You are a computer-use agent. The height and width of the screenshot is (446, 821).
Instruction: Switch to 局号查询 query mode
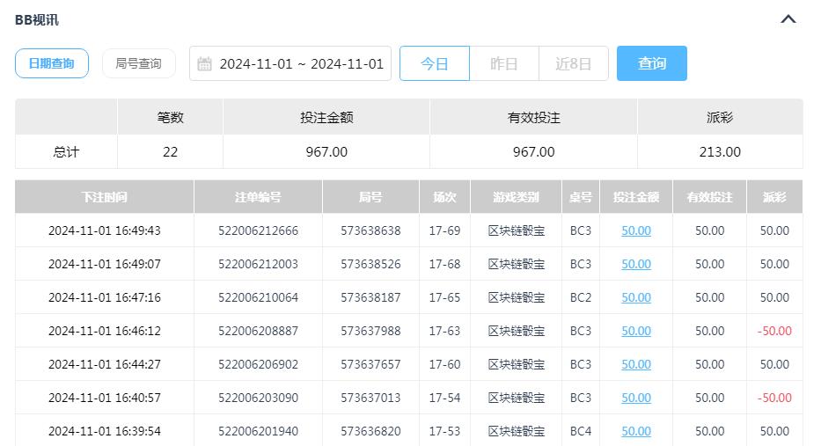[138, 63]
